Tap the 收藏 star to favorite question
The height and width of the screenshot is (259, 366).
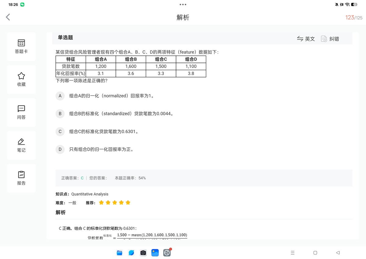pyautogui.click(x=21, y=79)
